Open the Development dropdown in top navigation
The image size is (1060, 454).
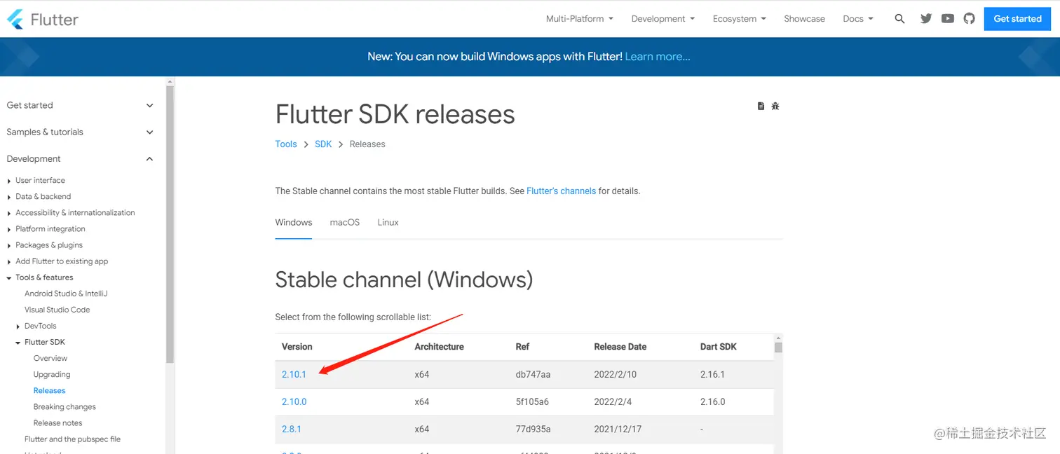663,19
